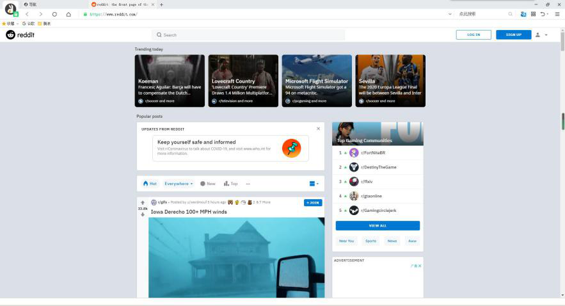Downvote the Iowa Derecho post
This screenshot has height=306, width=565.
[x=143, y=214]
